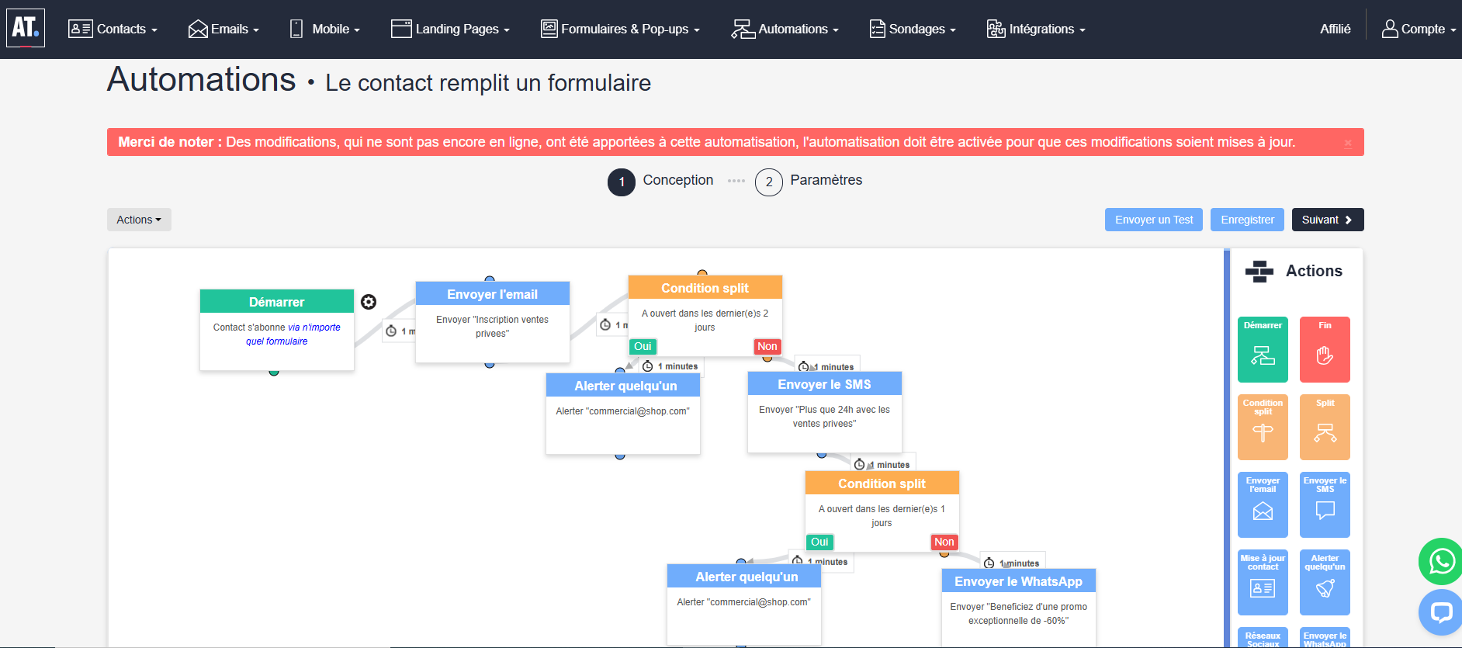Viewport: 1462px width, 648px height.
Task: Click the 'via n'importe quel formulaire' link
Action: tap(293, 334)
